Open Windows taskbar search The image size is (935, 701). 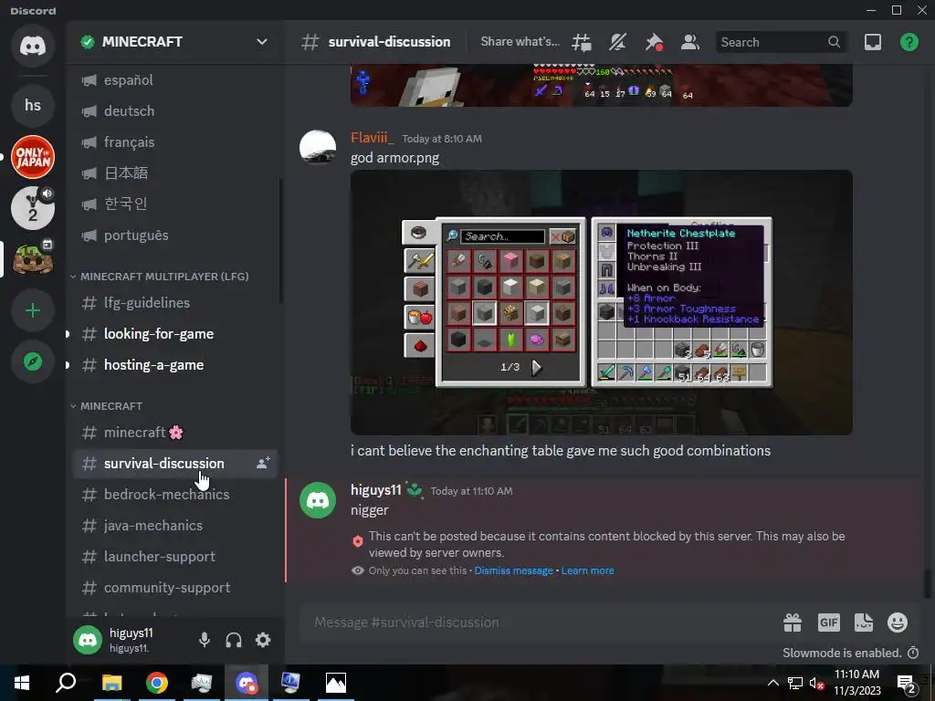(66, 683)
